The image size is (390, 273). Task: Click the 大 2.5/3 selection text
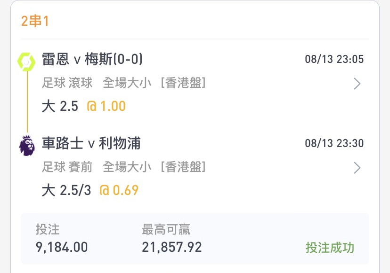66,190
